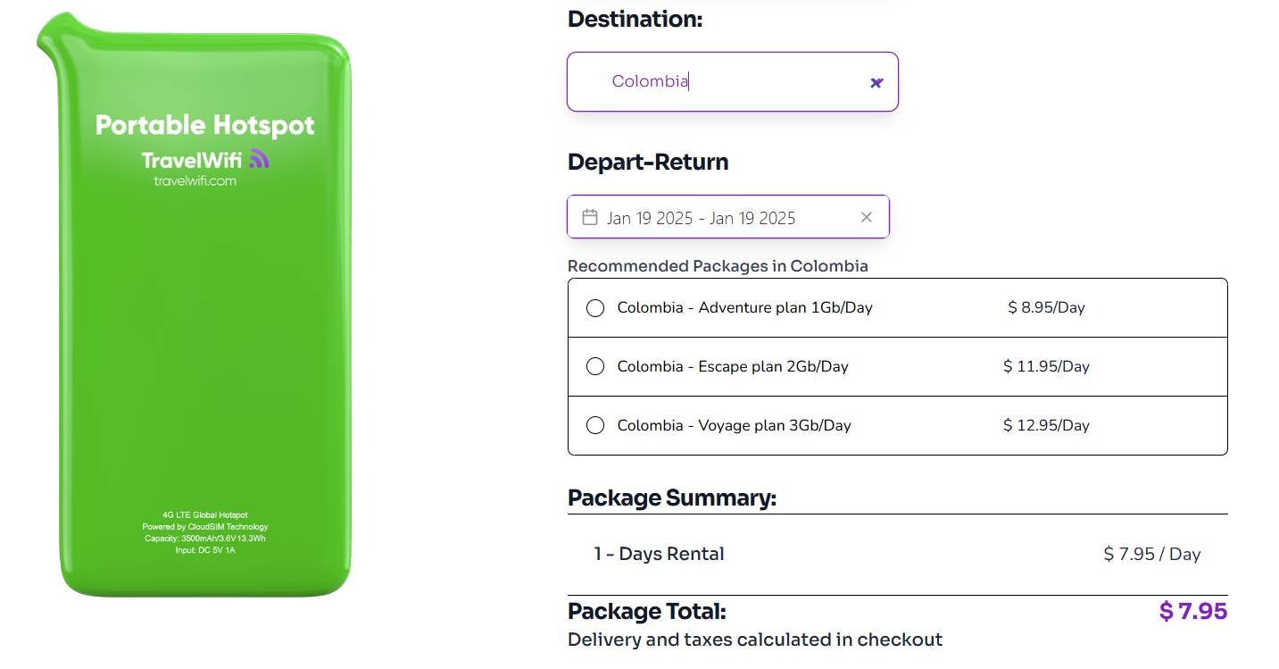Expand destination suggestions by clicking the field
The height and width of the screenshot is (669, 1279).
(732, 81)
